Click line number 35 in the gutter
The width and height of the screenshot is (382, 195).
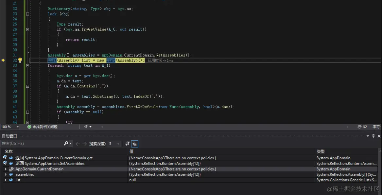15,76
